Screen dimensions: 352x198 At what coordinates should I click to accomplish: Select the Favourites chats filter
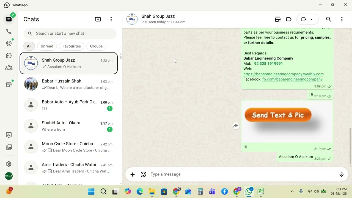click(71, 46)
